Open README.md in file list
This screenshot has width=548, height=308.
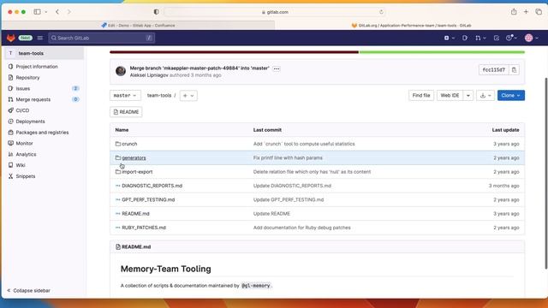click(x=135, y=214)
